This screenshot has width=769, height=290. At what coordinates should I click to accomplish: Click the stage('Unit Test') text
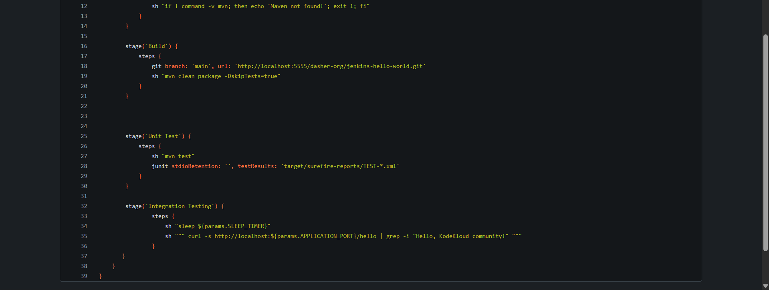click(155, 136)
